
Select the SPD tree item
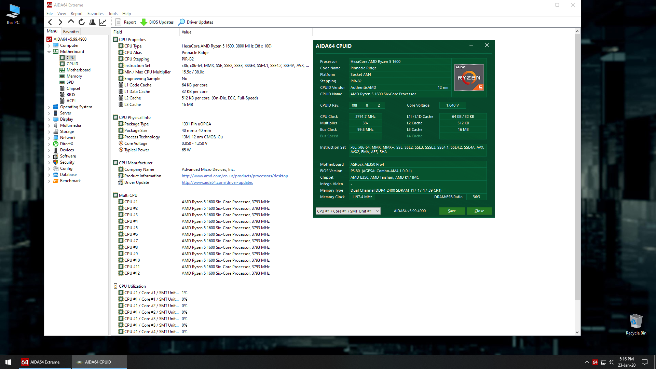[70, 82]
